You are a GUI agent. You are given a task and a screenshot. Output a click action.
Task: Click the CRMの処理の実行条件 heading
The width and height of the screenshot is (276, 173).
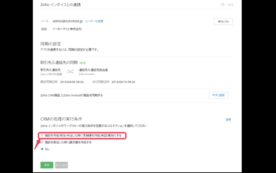pyautogui.click(x=61, y=119)
